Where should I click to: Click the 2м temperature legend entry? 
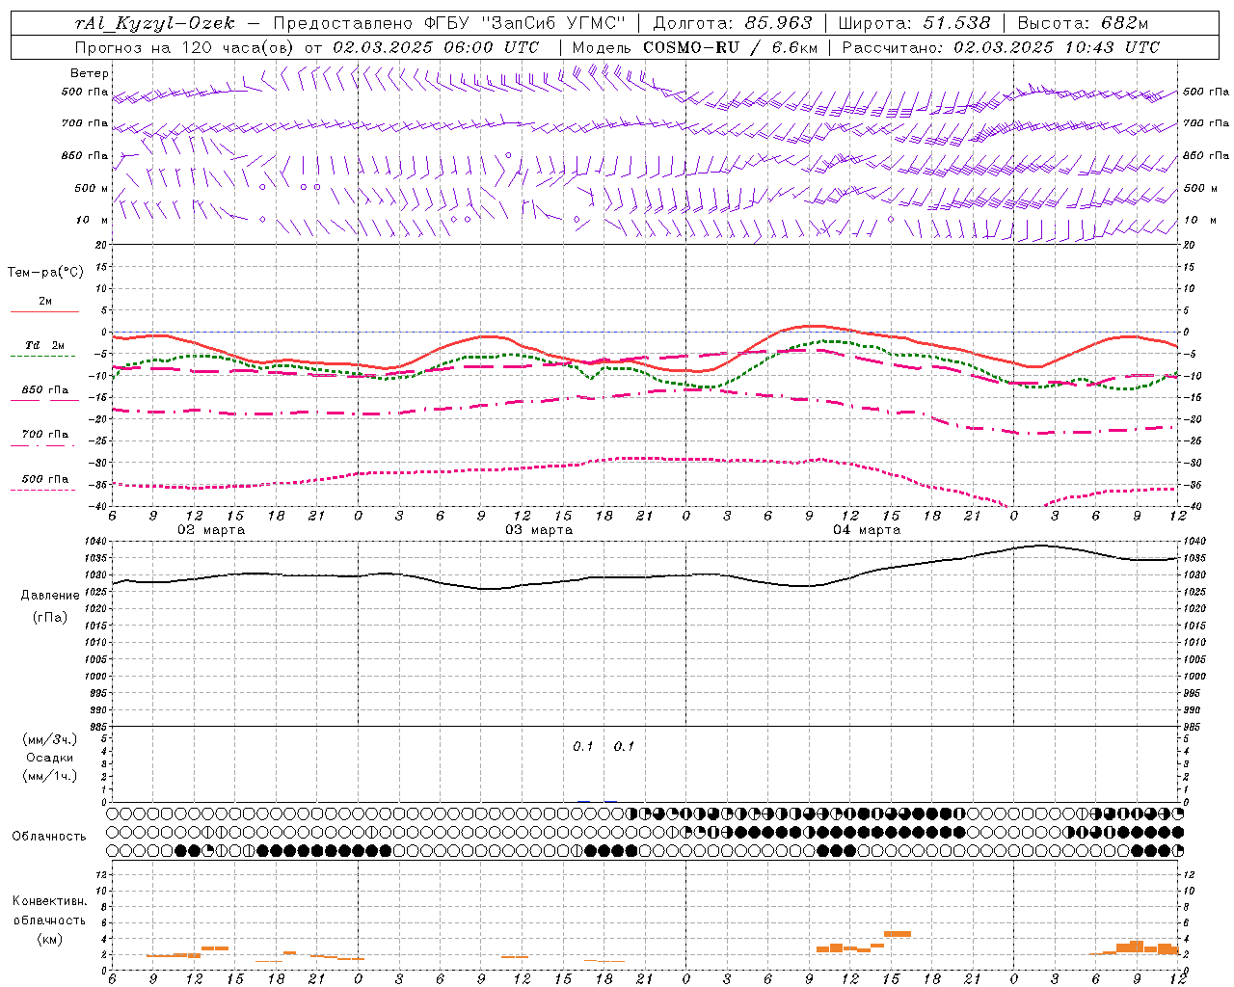pyautogui.click(x=45, y=301)
